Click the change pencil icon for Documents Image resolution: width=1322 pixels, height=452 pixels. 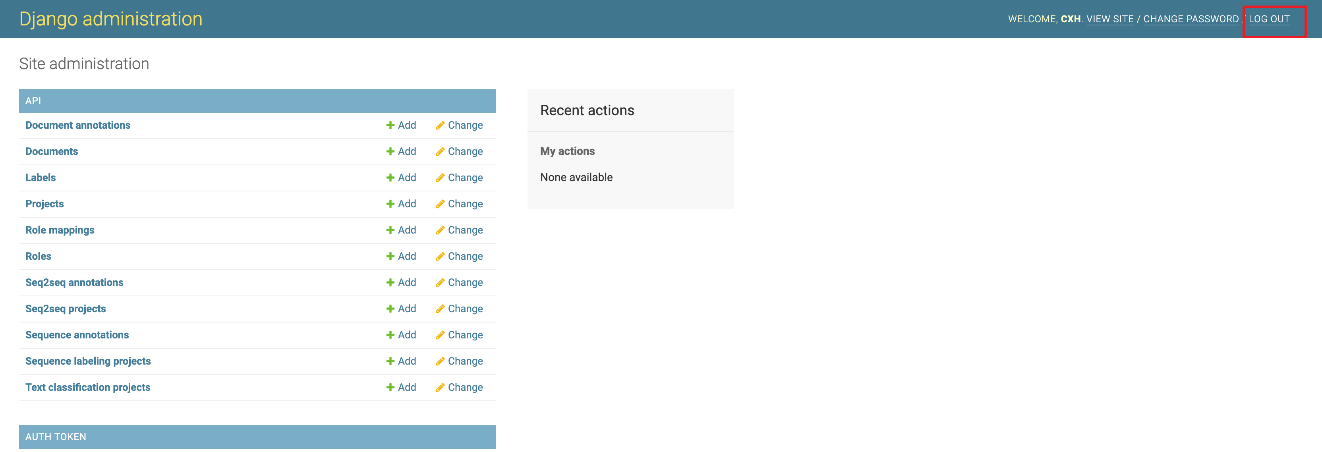(x=440, y=151)
